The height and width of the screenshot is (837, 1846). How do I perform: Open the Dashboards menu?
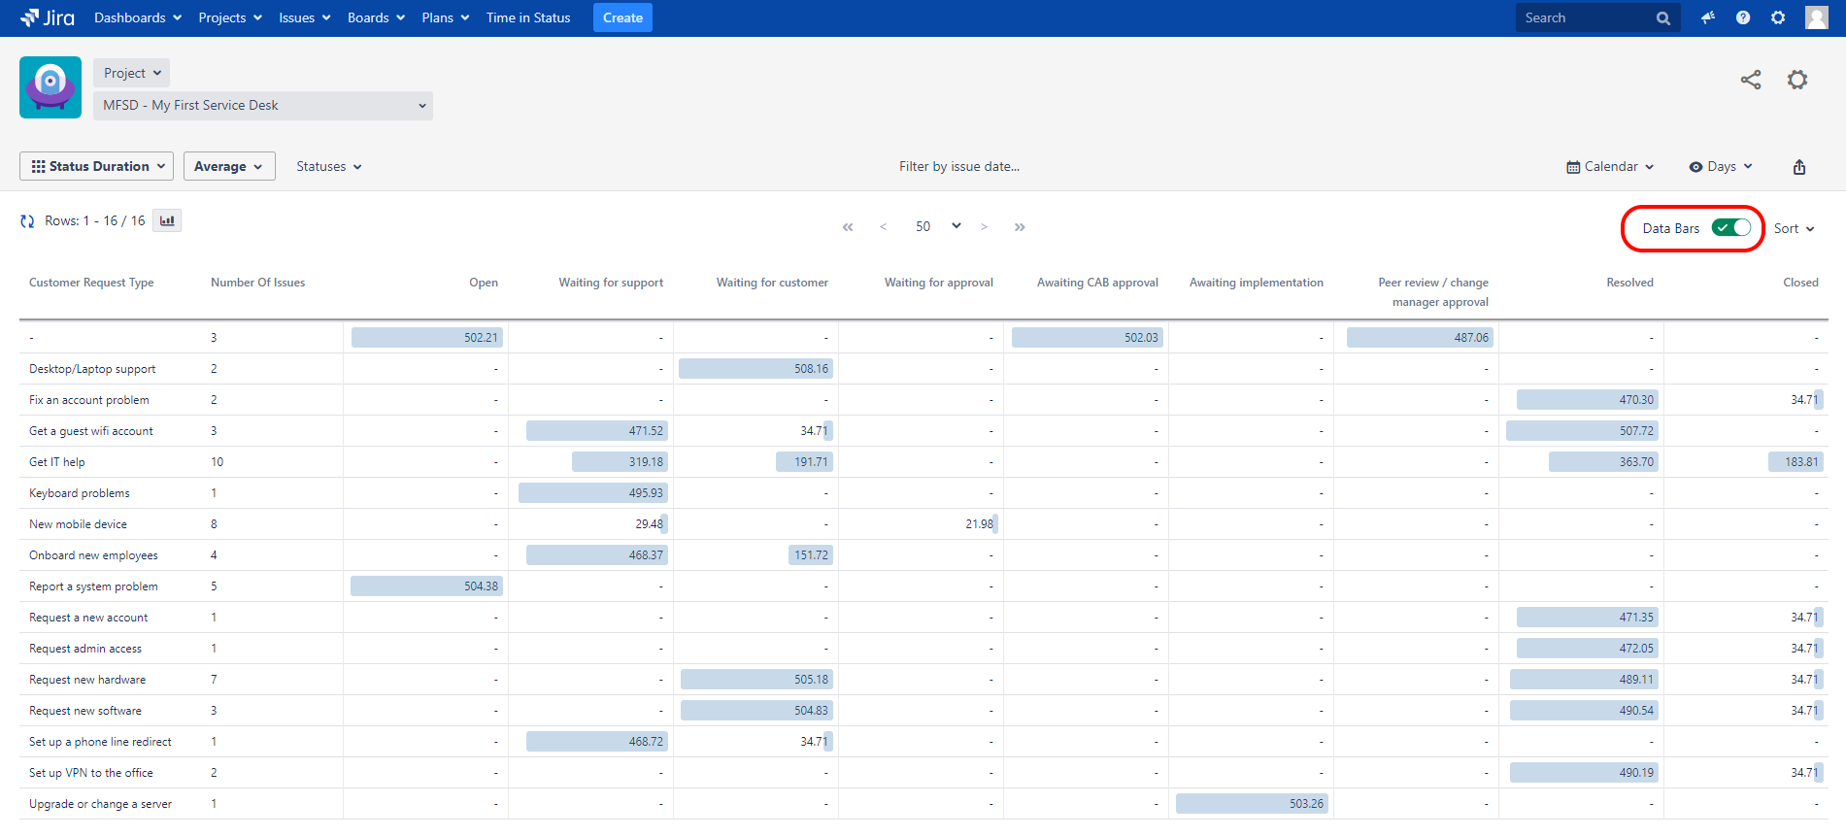point(137,18)
